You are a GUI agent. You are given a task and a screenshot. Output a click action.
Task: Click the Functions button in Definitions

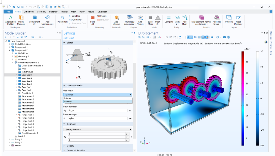(x=76, y=20)
